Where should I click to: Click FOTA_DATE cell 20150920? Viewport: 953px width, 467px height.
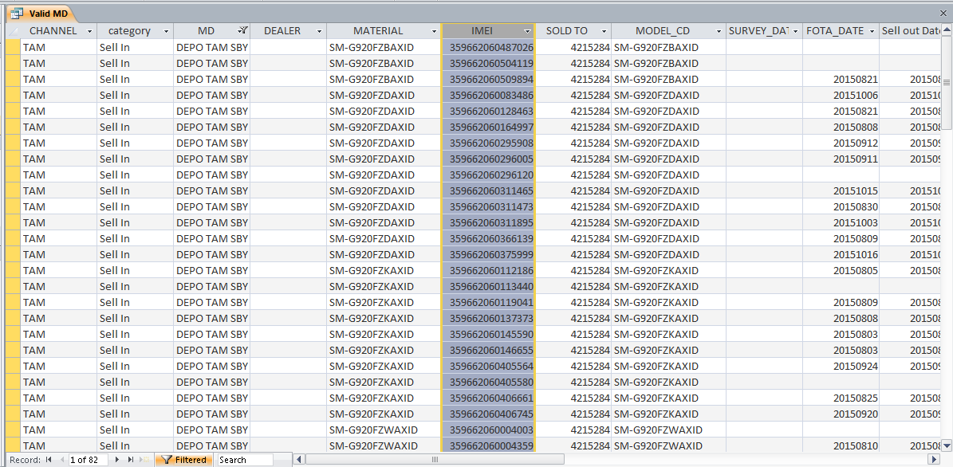[x=841, y=414]
